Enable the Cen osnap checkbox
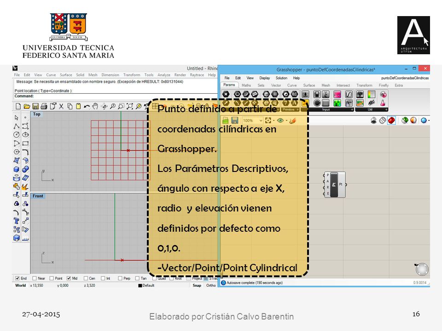The height and width of the screenshot is (331, 442). [x=86, y=278]
